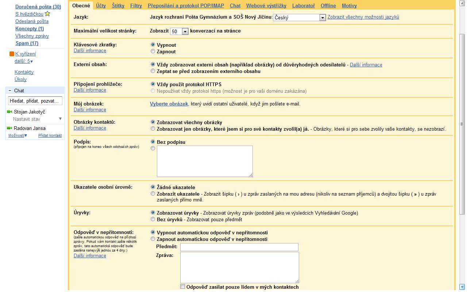
Task: Choose to show only pictures I selected for contacts
Action: click(153, 129)
